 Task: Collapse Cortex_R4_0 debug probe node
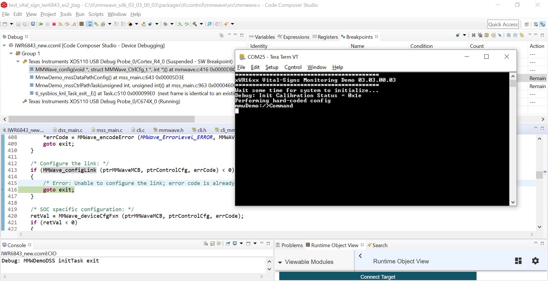18,61
